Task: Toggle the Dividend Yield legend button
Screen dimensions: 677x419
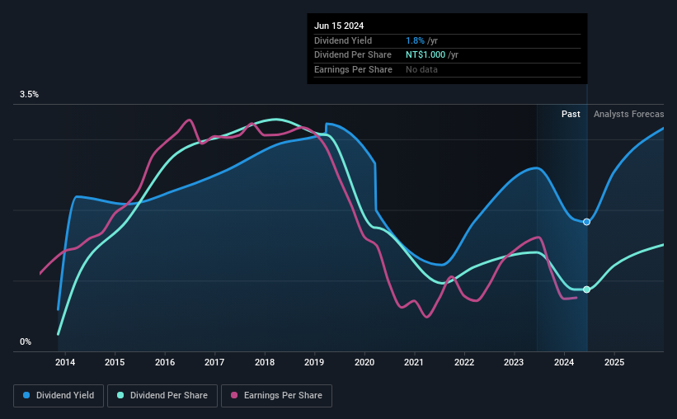Action: [59, 396]
